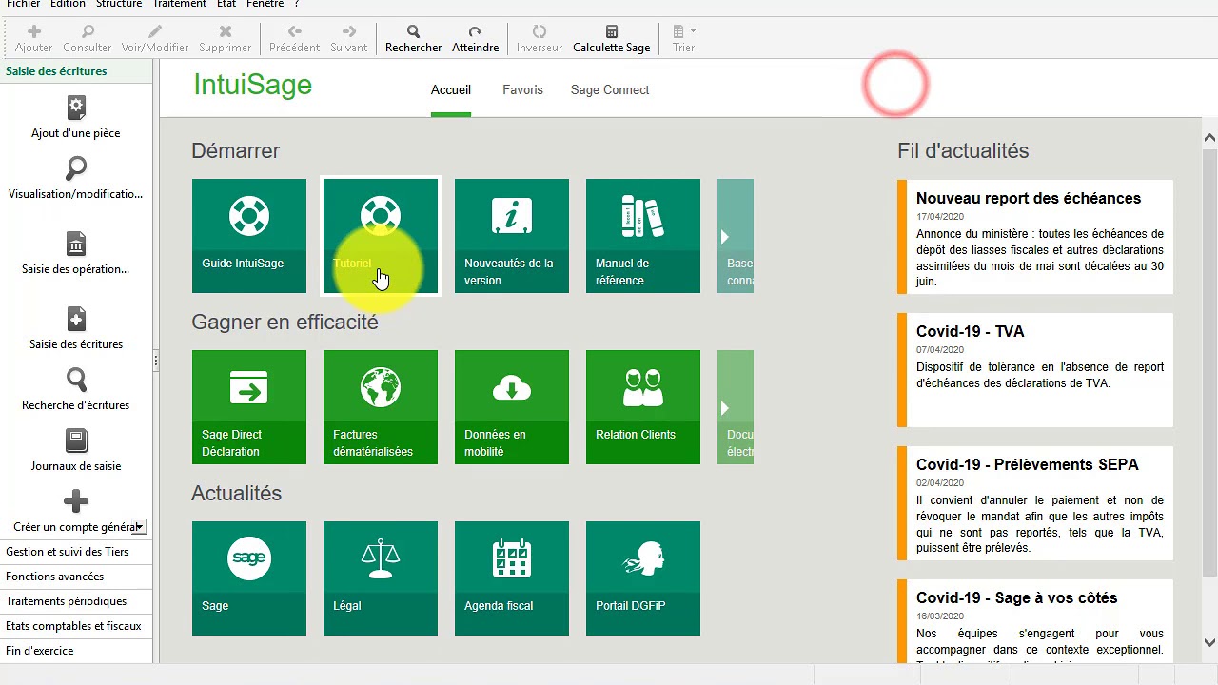Image resolution: width=1218 pixels, height=685 pixels.
Task: Click the Consulter toolbar button
Action: pos(88,38)
